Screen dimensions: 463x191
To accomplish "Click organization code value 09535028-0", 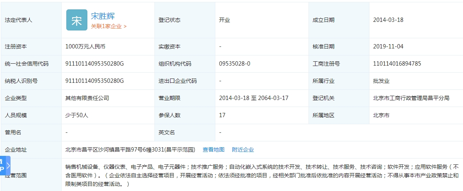I will coord(235,64).
